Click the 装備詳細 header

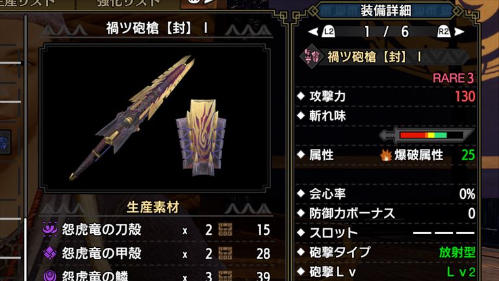385,10
